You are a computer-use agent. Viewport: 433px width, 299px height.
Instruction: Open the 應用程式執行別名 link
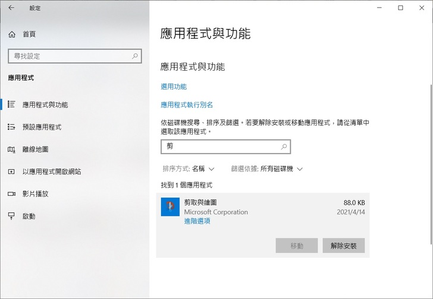pyautogui.click(x=187, y=105)
